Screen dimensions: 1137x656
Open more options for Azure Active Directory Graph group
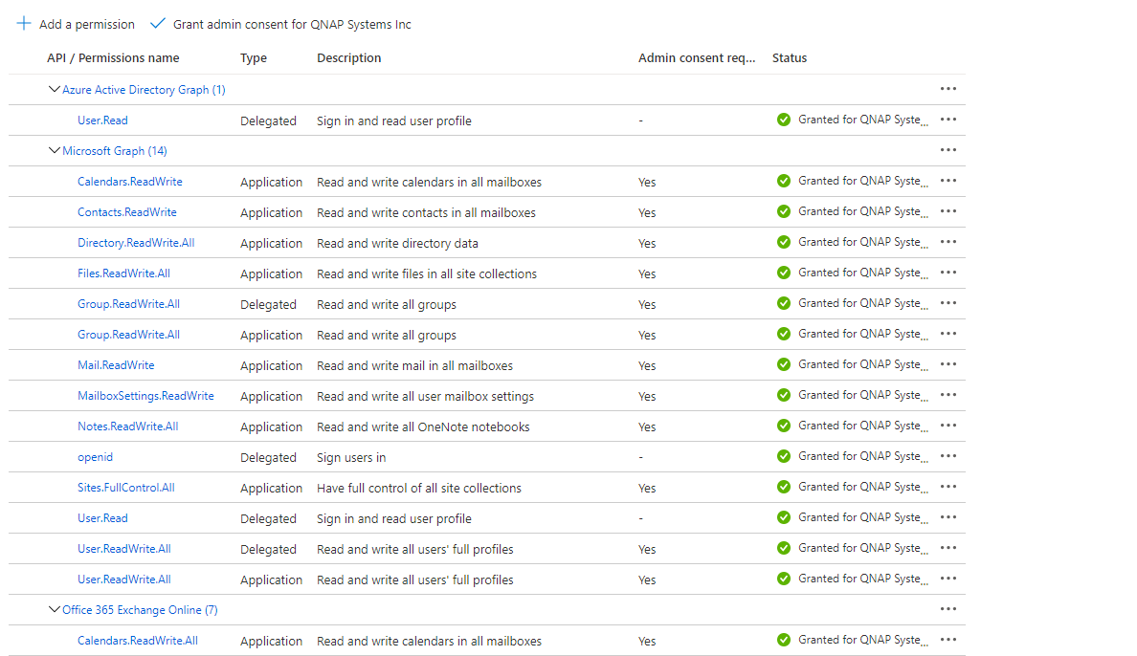[947, 89]
